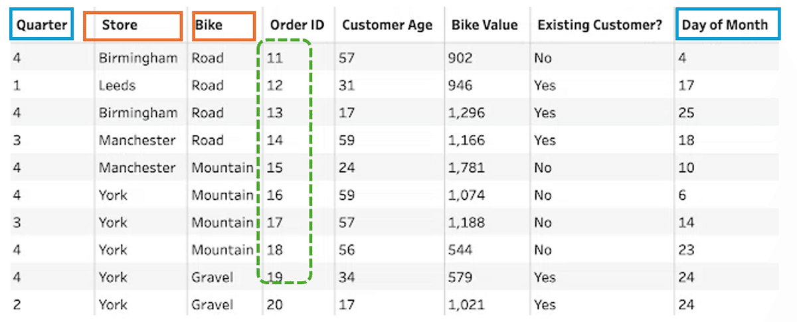The width and height of the screenshot is (797, 322).
Task: Click the Customer Age column header
Action: click(387, 26)
